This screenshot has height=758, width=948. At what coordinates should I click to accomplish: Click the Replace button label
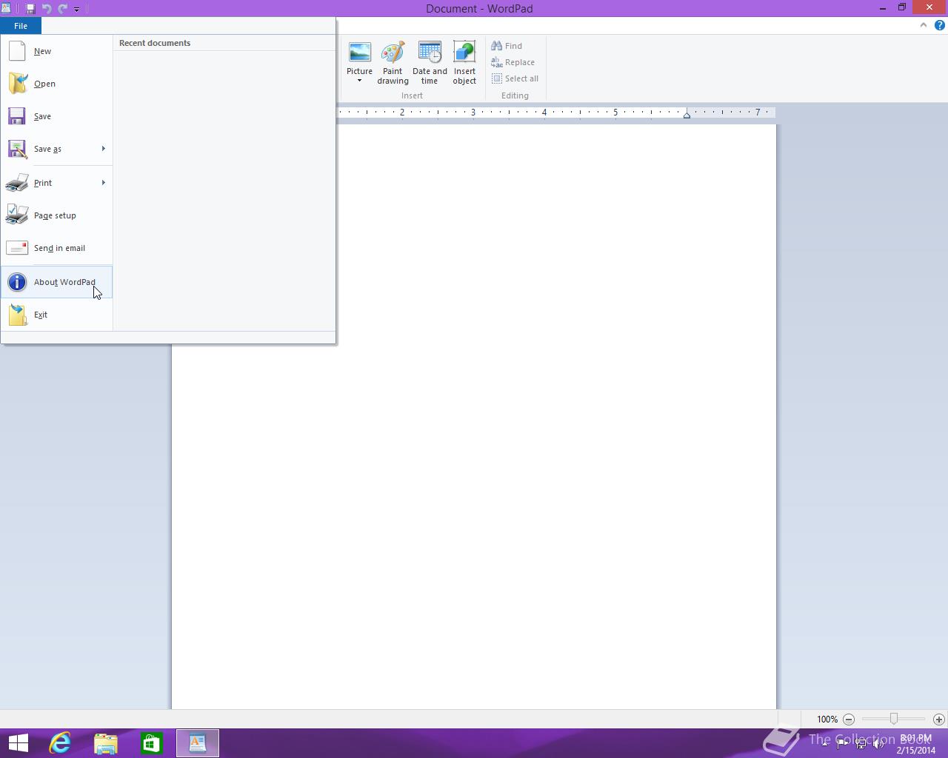pos(520,62)
